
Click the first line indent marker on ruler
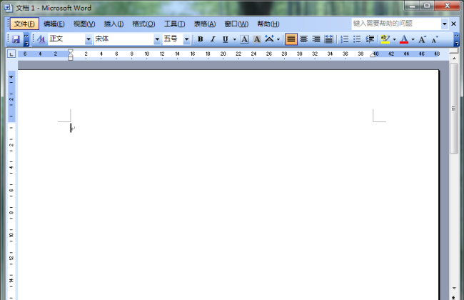point(71,51)
